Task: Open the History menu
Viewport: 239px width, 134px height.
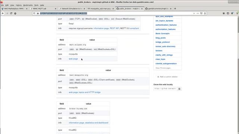Action: (x=19, y=5)
